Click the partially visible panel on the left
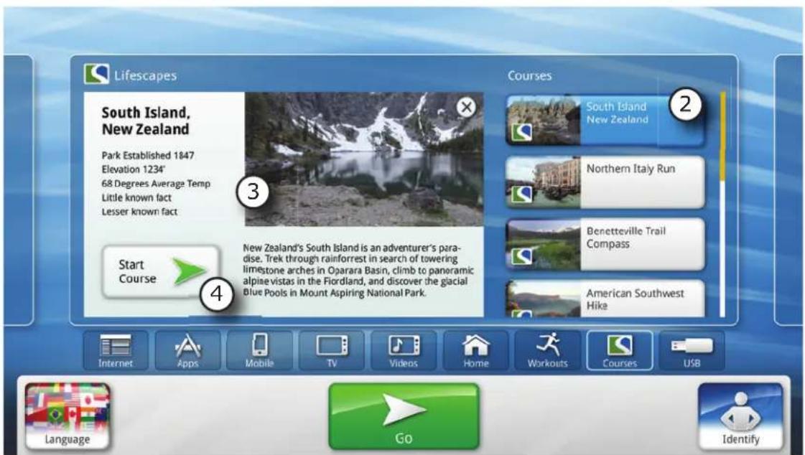This screenshot has width=805, height=455. (19, 189)
